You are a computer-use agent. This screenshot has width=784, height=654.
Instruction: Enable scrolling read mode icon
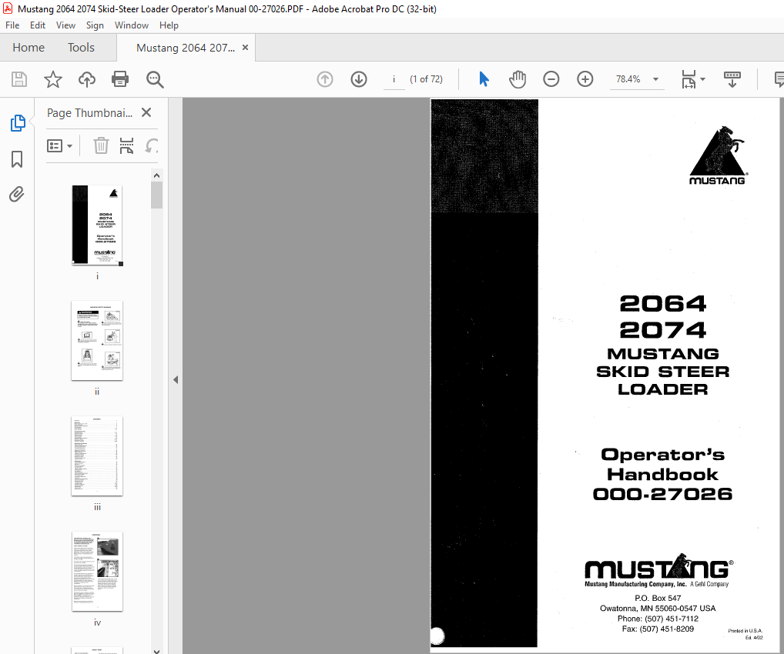pos(732,79)
